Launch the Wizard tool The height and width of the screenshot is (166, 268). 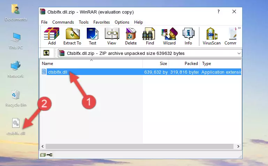click(x=169, y=36)
